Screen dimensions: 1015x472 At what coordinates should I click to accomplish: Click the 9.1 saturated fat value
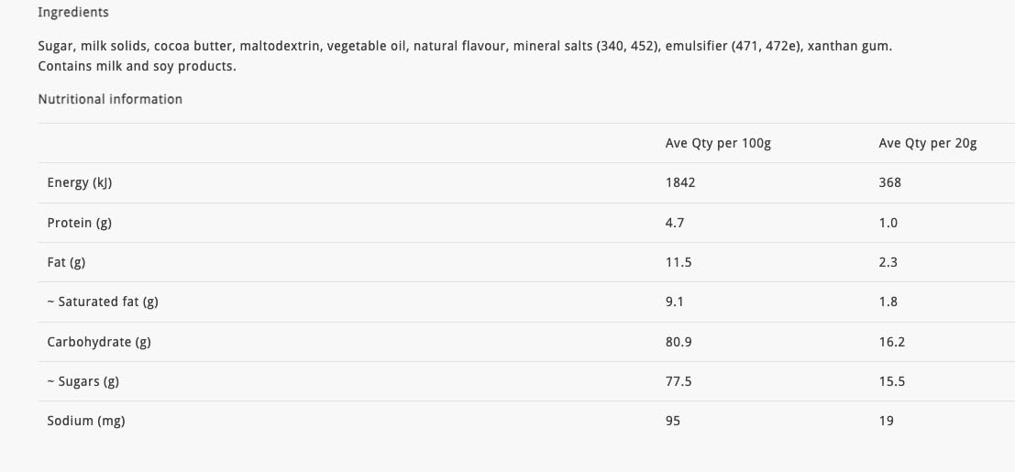click(x=674, y=302)
